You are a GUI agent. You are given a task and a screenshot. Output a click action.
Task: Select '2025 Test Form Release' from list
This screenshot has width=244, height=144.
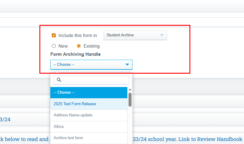click(x=89, y=104)
